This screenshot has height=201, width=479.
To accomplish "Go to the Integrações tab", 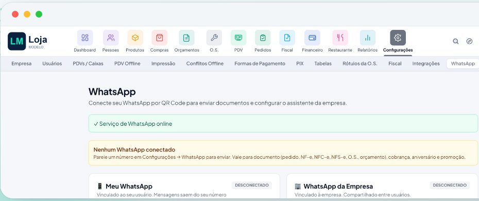I will click(x=426, y=63).
